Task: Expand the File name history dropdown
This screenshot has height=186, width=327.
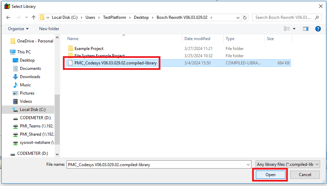Action: tap(248, 164)
